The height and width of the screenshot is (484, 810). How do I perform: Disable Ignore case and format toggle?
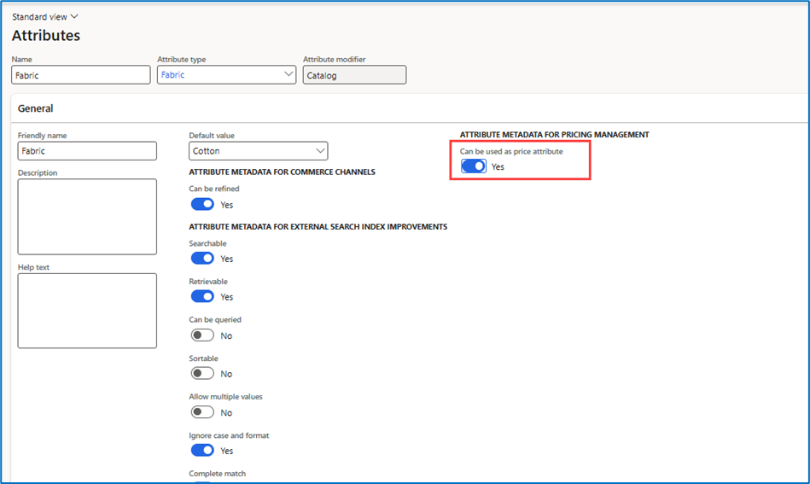[x=202, y=450]
